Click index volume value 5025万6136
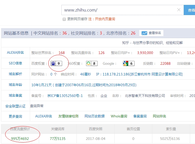The height and width of the screenshot is (144, 195). pos(170,139)
